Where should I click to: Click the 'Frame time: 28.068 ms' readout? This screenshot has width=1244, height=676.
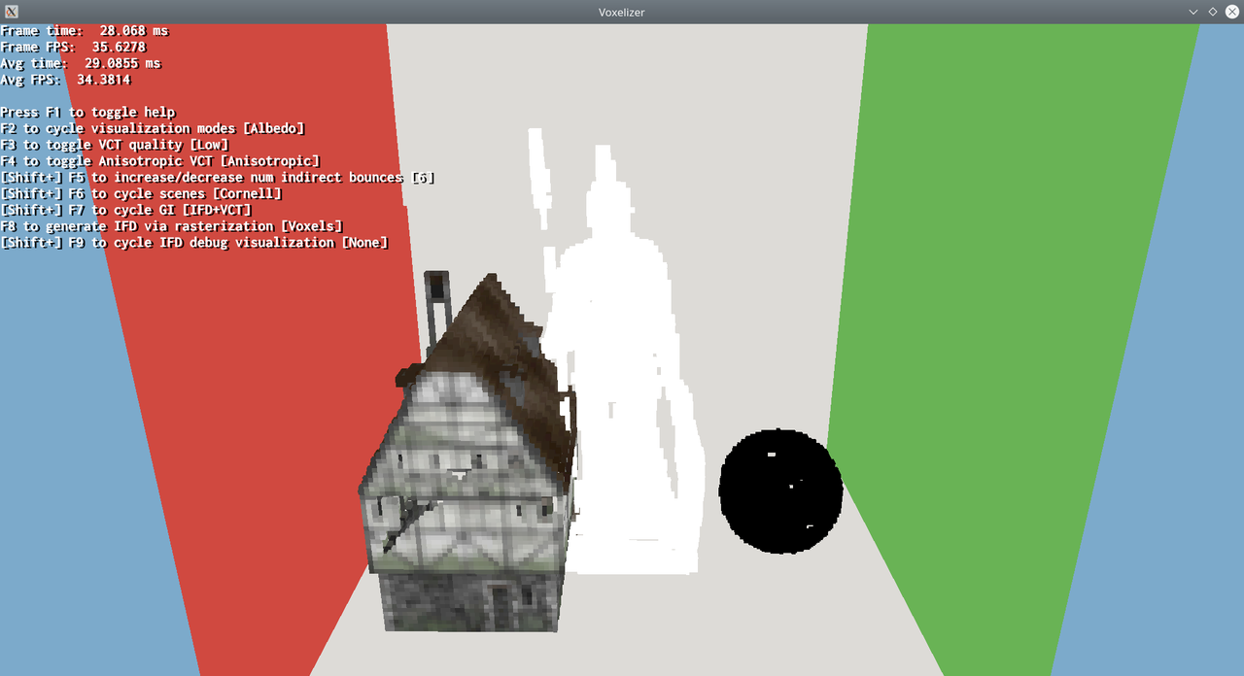click(84, 31)
